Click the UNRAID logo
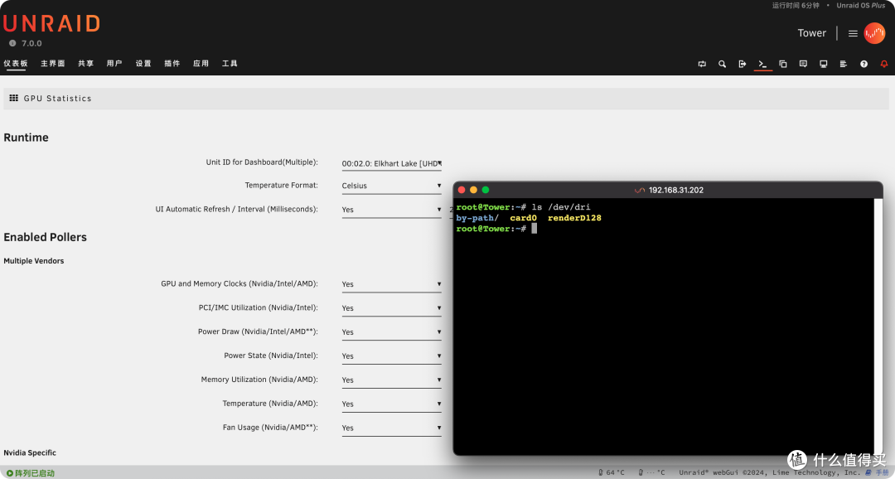Screen dimensions: 895x479 (x=52, y=23)
